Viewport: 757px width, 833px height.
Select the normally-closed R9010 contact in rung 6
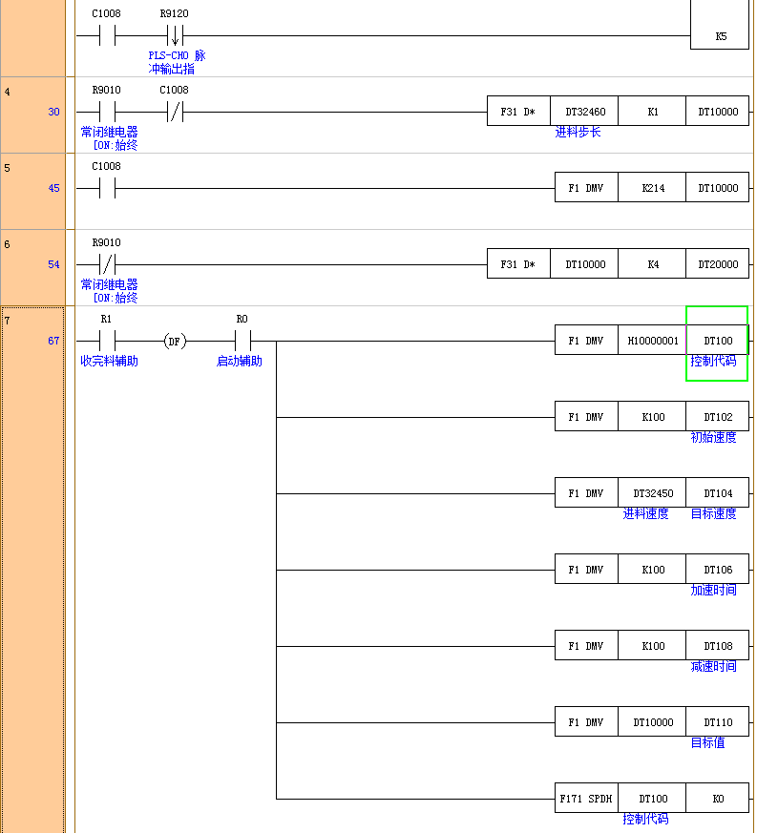point(107,264)
